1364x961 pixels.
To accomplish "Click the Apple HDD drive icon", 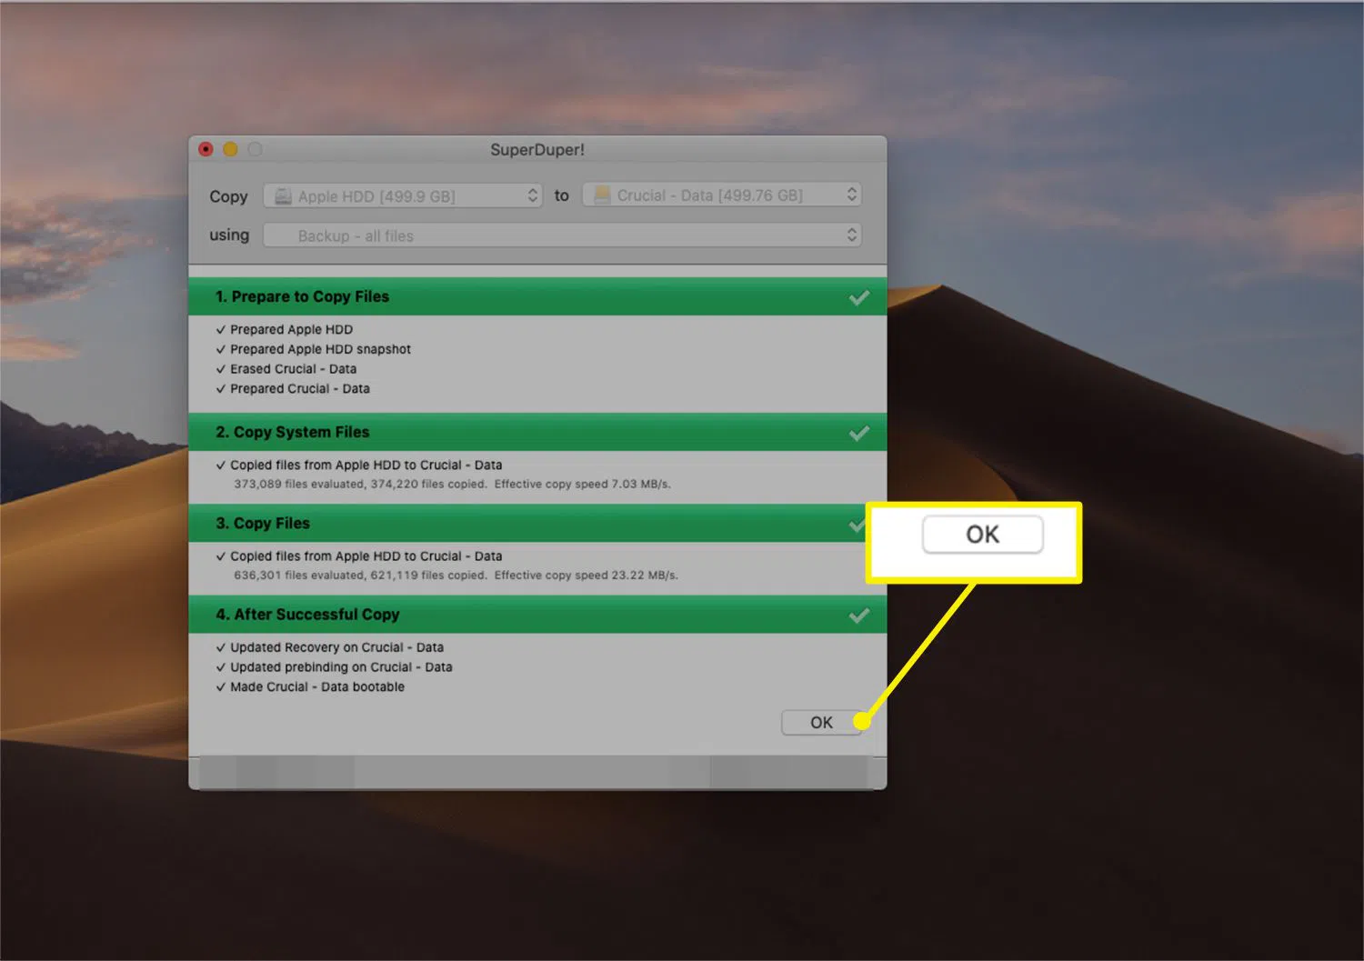I will tap(283, 196).
